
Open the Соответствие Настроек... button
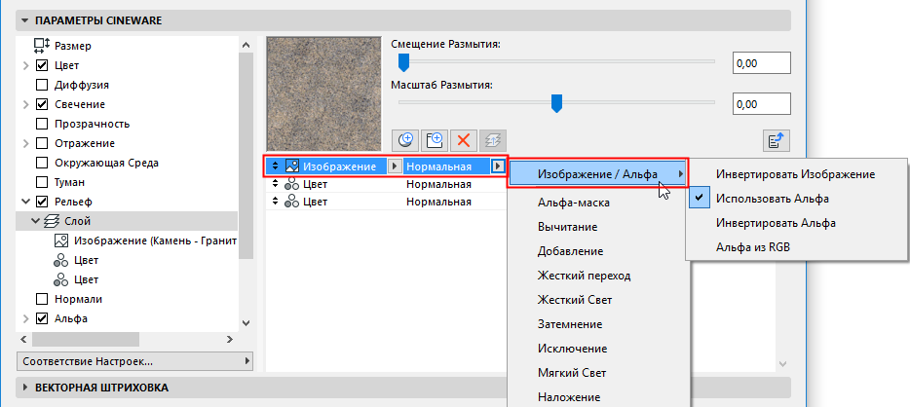134,361
